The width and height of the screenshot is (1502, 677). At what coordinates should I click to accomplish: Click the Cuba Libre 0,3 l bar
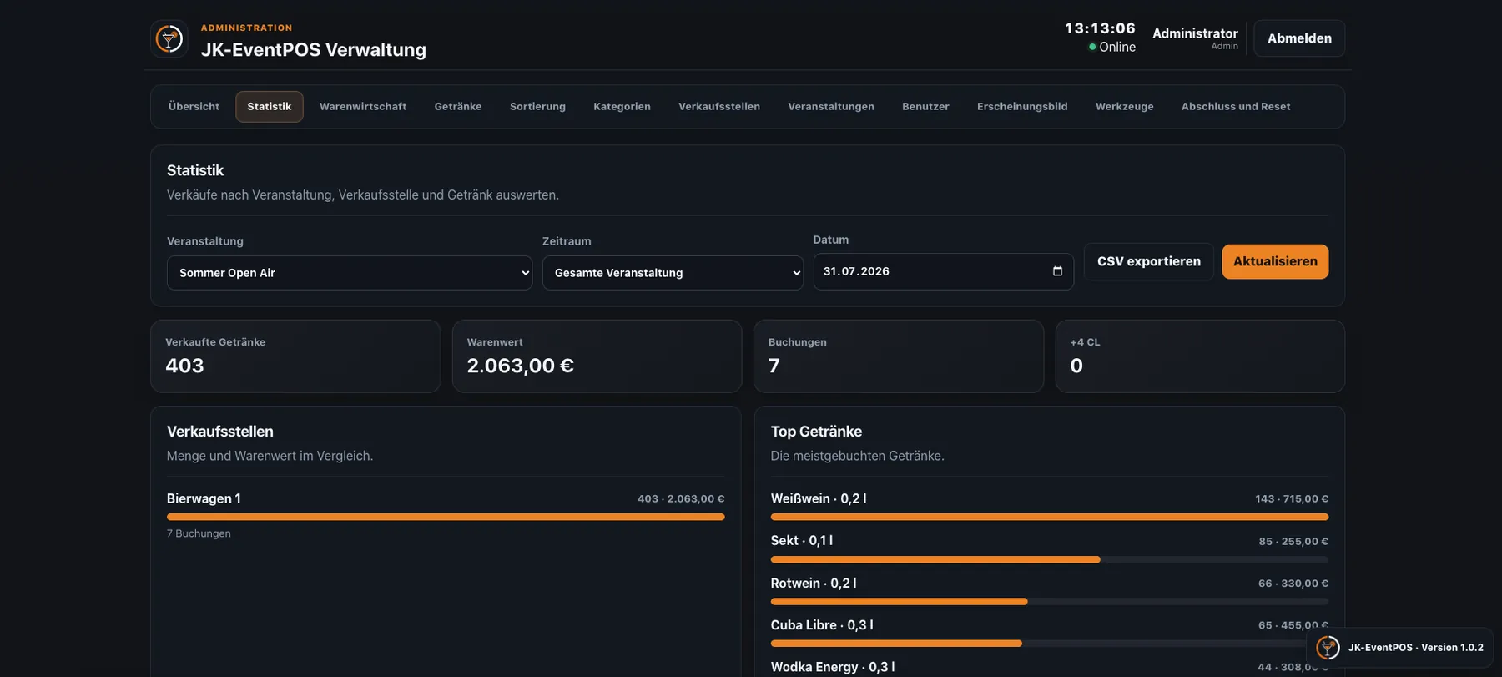[1050, 644]
